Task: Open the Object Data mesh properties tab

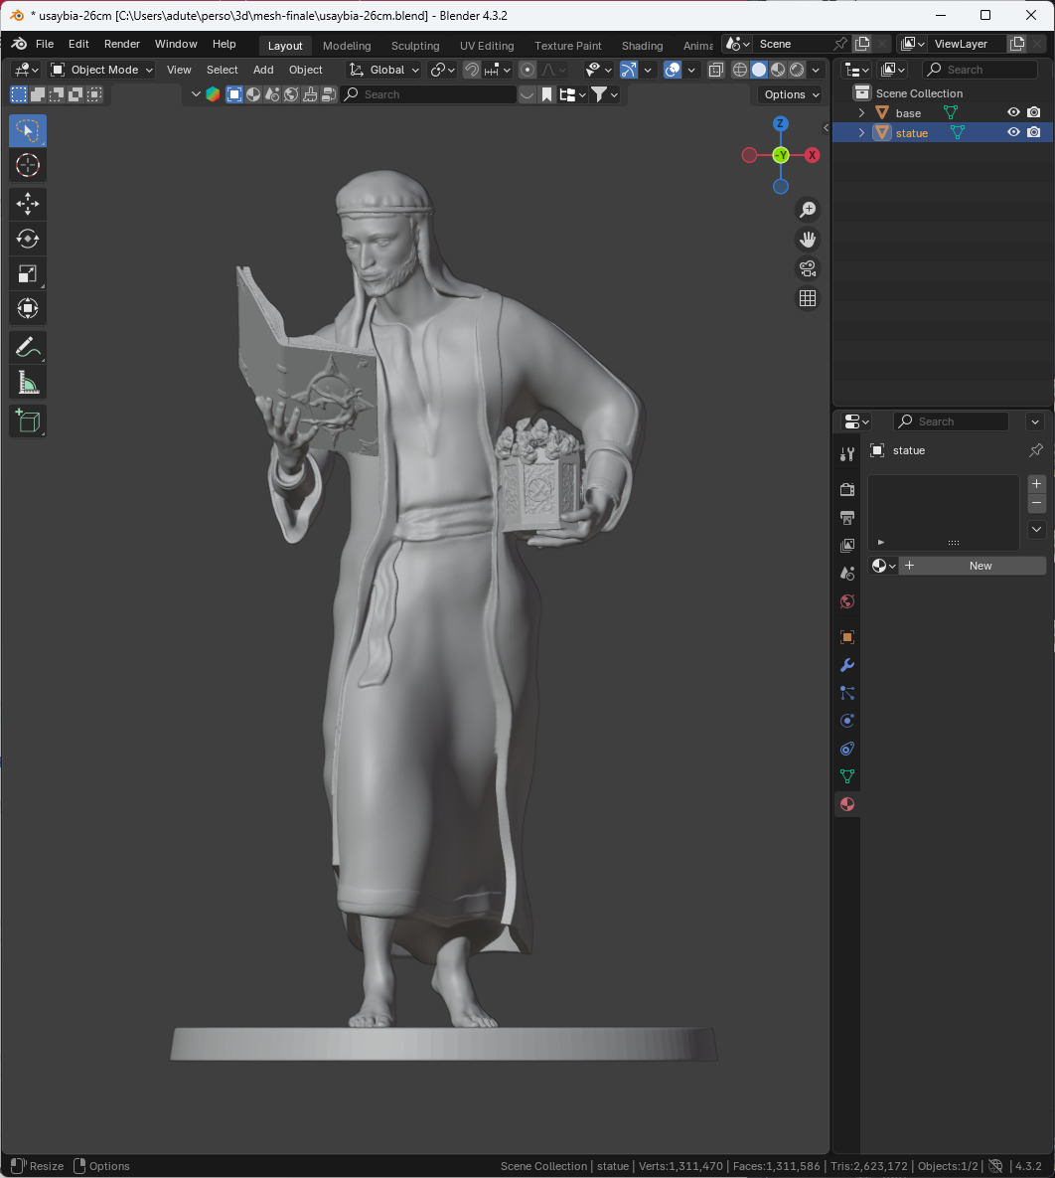Action: click(847, 776)
